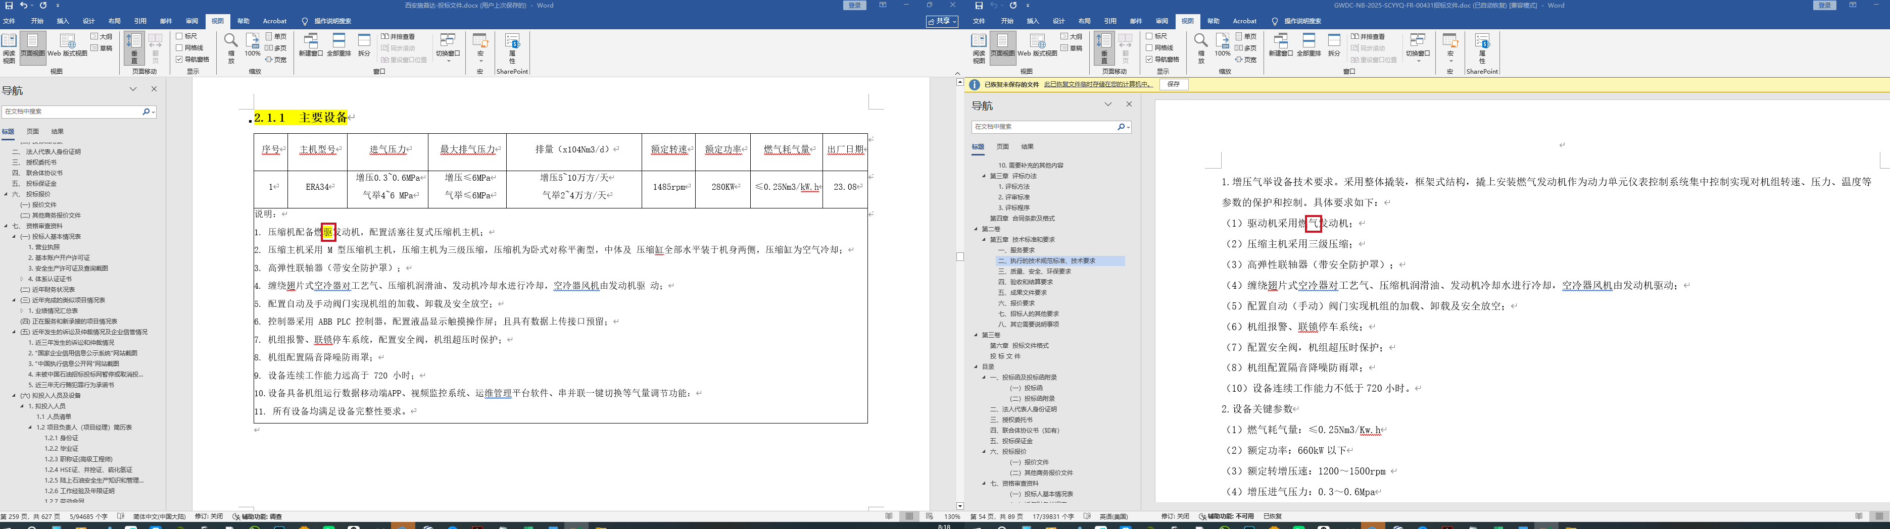The image size is (1890, 529).
Task: Open Switch Windows (切换窗口) dropdown in left window
Action: [448, 48]
